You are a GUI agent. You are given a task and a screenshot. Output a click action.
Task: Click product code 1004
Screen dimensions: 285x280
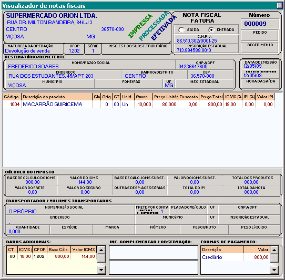point(15,105)
